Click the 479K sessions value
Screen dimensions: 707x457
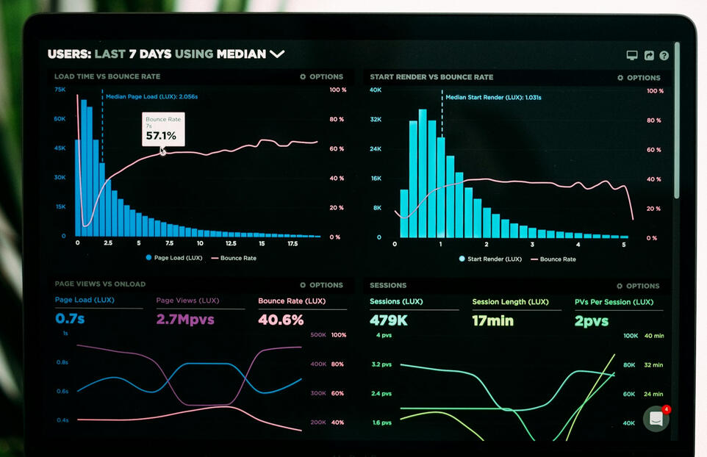[389, 320]
